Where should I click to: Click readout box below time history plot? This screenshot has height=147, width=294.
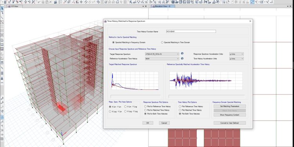207,96
